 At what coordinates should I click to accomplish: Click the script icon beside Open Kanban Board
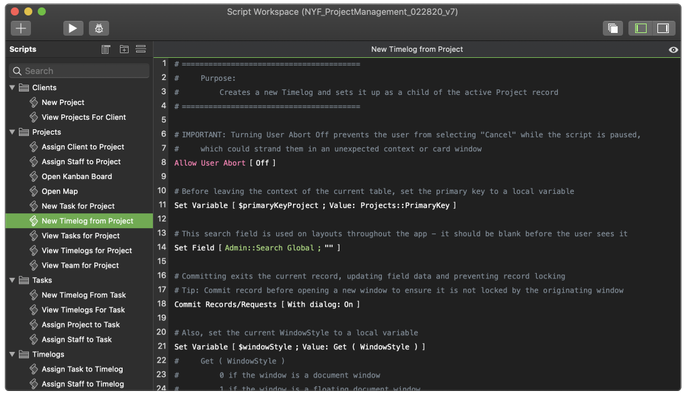click(35, 176)
